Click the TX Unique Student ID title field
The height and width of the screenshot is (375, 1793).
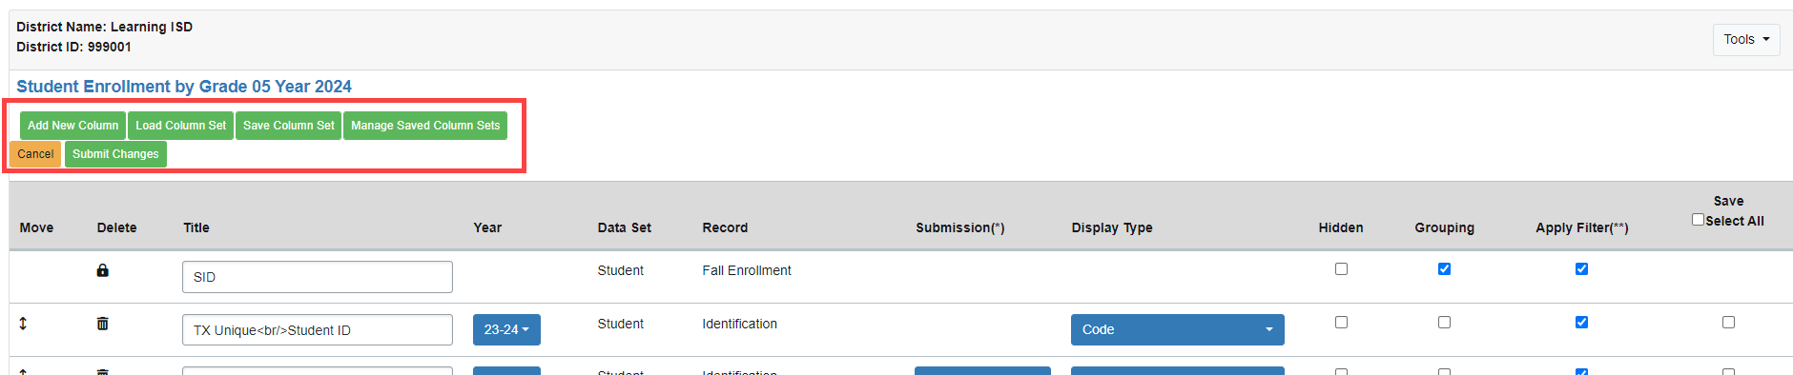coord(317,330)
